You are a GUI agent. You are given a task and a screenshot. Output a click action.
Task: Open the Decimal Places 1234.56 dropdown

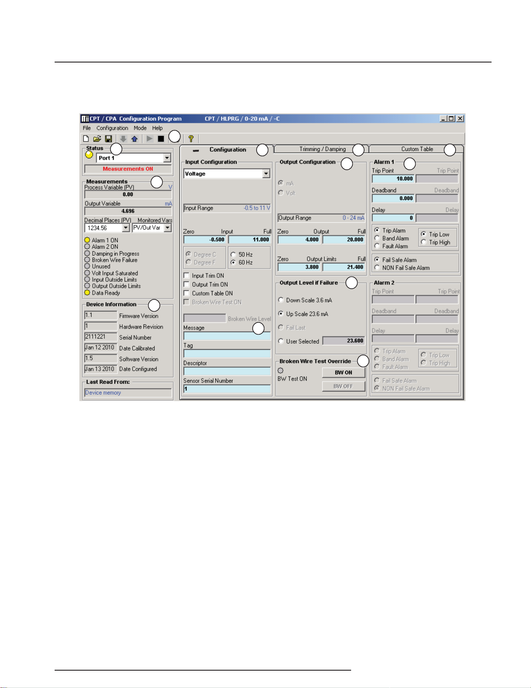click(x=126, y=228)
